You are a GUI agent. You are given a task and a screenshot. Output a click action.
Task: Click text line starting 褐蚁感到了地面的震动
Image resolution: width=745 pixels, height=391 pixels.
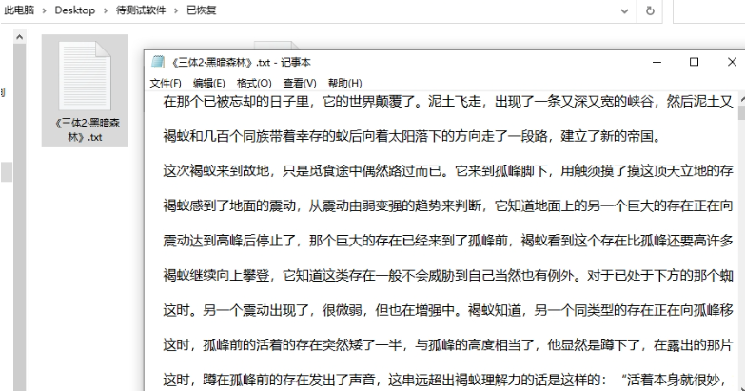[x=448, y=205]
